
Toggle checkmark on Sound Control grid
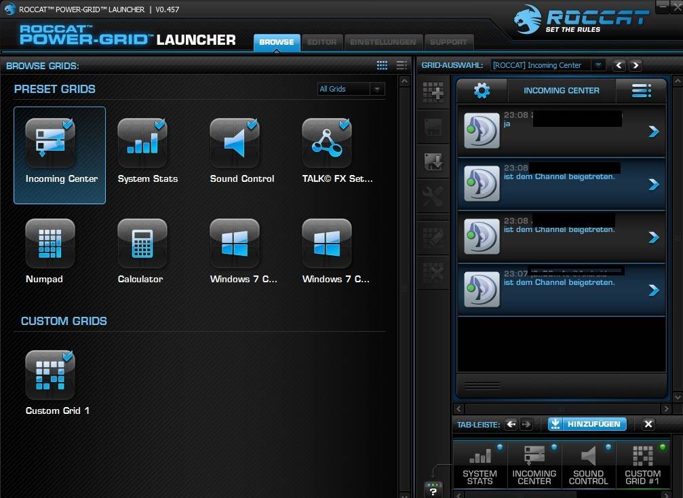click(x=252, y=124)
